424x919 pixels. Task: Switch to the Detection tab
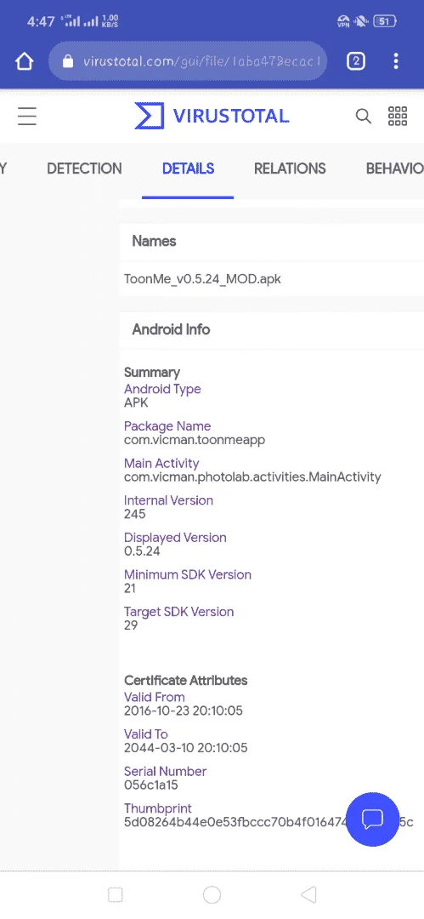pos(84,168)
